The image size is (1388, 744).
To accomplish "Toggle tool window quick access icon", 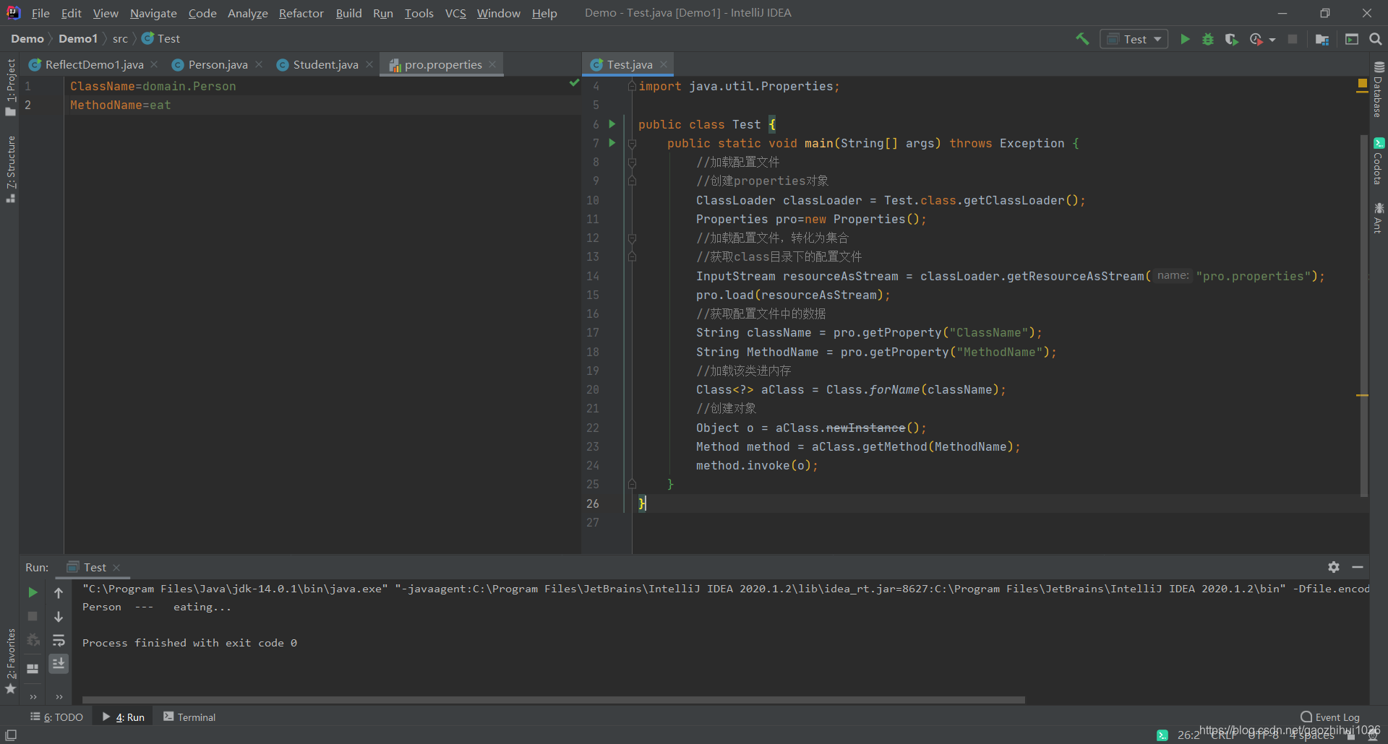I will [11, 735].
